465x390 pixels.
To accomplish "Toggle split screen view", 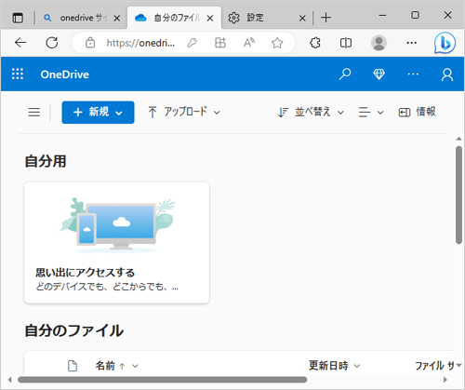I will click(346, 43).
